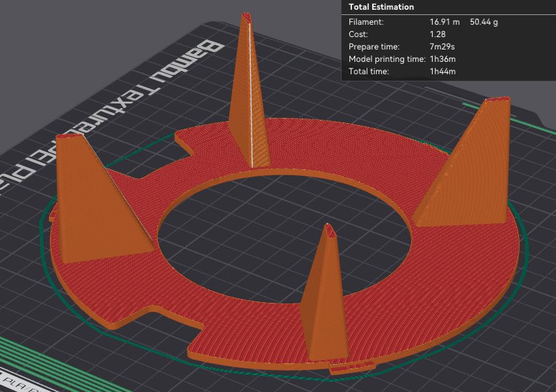Click the Cost label
Screen dimensions: 556x392
pyautogui.click(x=358, y=34)
